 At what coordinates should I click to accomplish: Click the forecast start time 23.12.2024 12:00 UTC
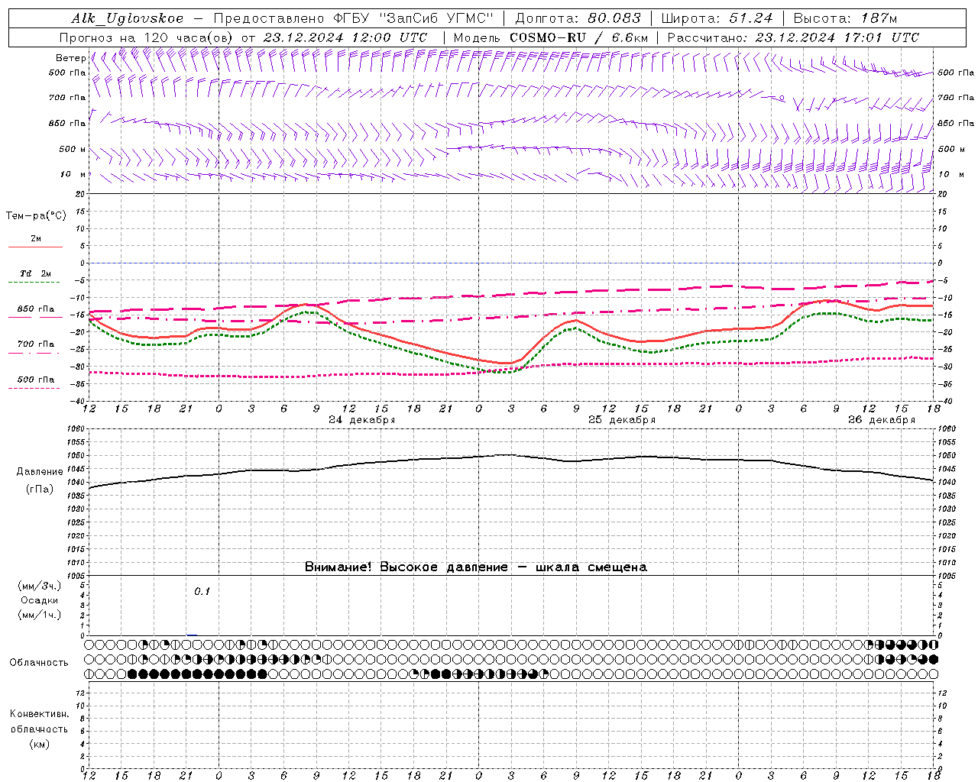pyautogui.click(x=345, y=37)
